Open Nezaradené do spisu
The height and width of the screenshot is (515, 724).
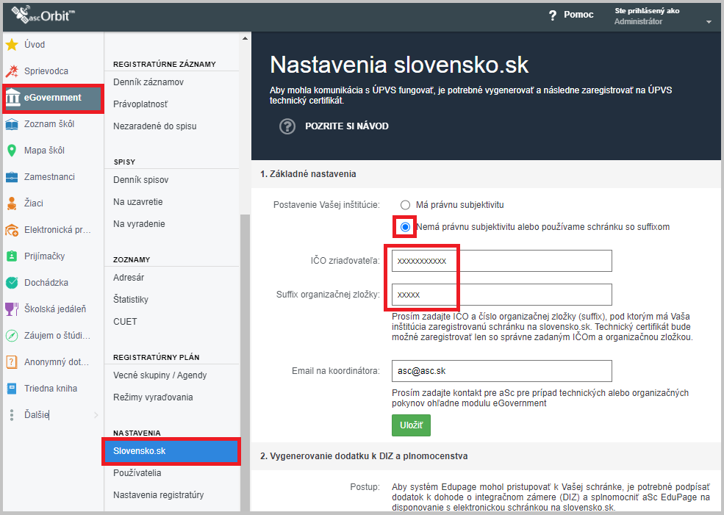(x=154, y=126)
